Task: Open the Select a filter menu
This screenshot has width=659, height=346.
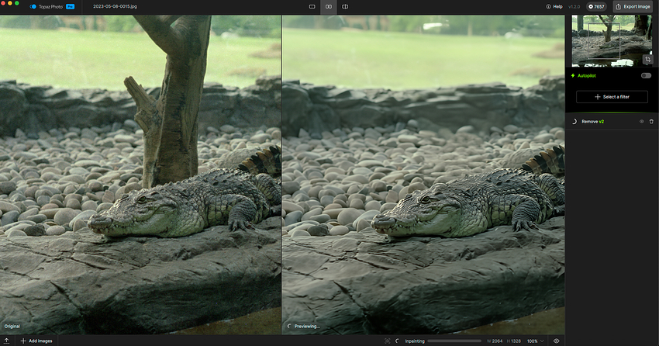Action: [x=612, y=97]
